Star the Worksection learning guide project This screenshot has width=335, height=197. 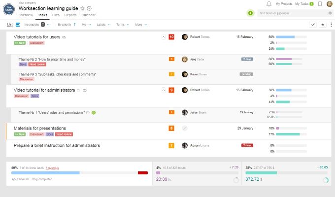82,8
